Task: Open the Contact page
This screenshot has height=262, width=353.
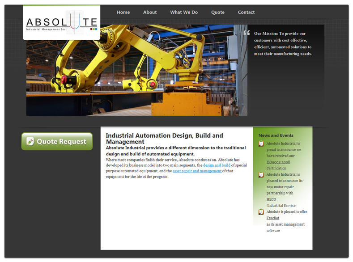Action: click(246, 13)
